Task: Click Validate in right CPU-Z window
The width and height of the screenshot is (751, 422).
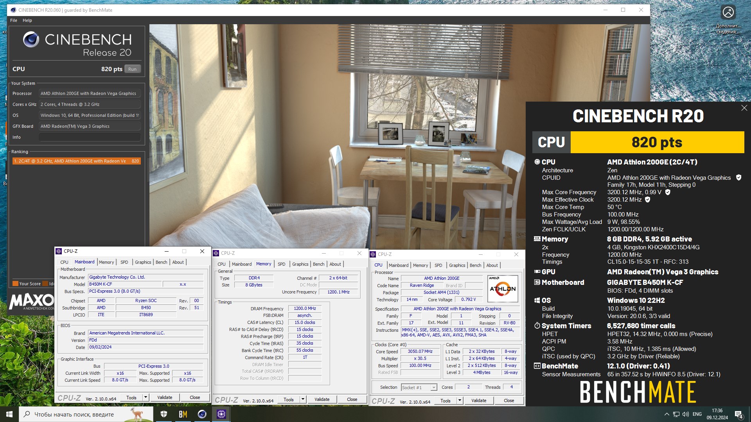Action: (x=479, y=401)
